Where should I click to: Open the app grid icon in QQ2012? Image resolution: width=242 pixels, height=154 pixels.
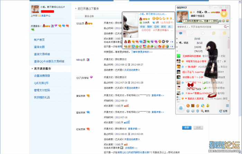pos(227,105)
